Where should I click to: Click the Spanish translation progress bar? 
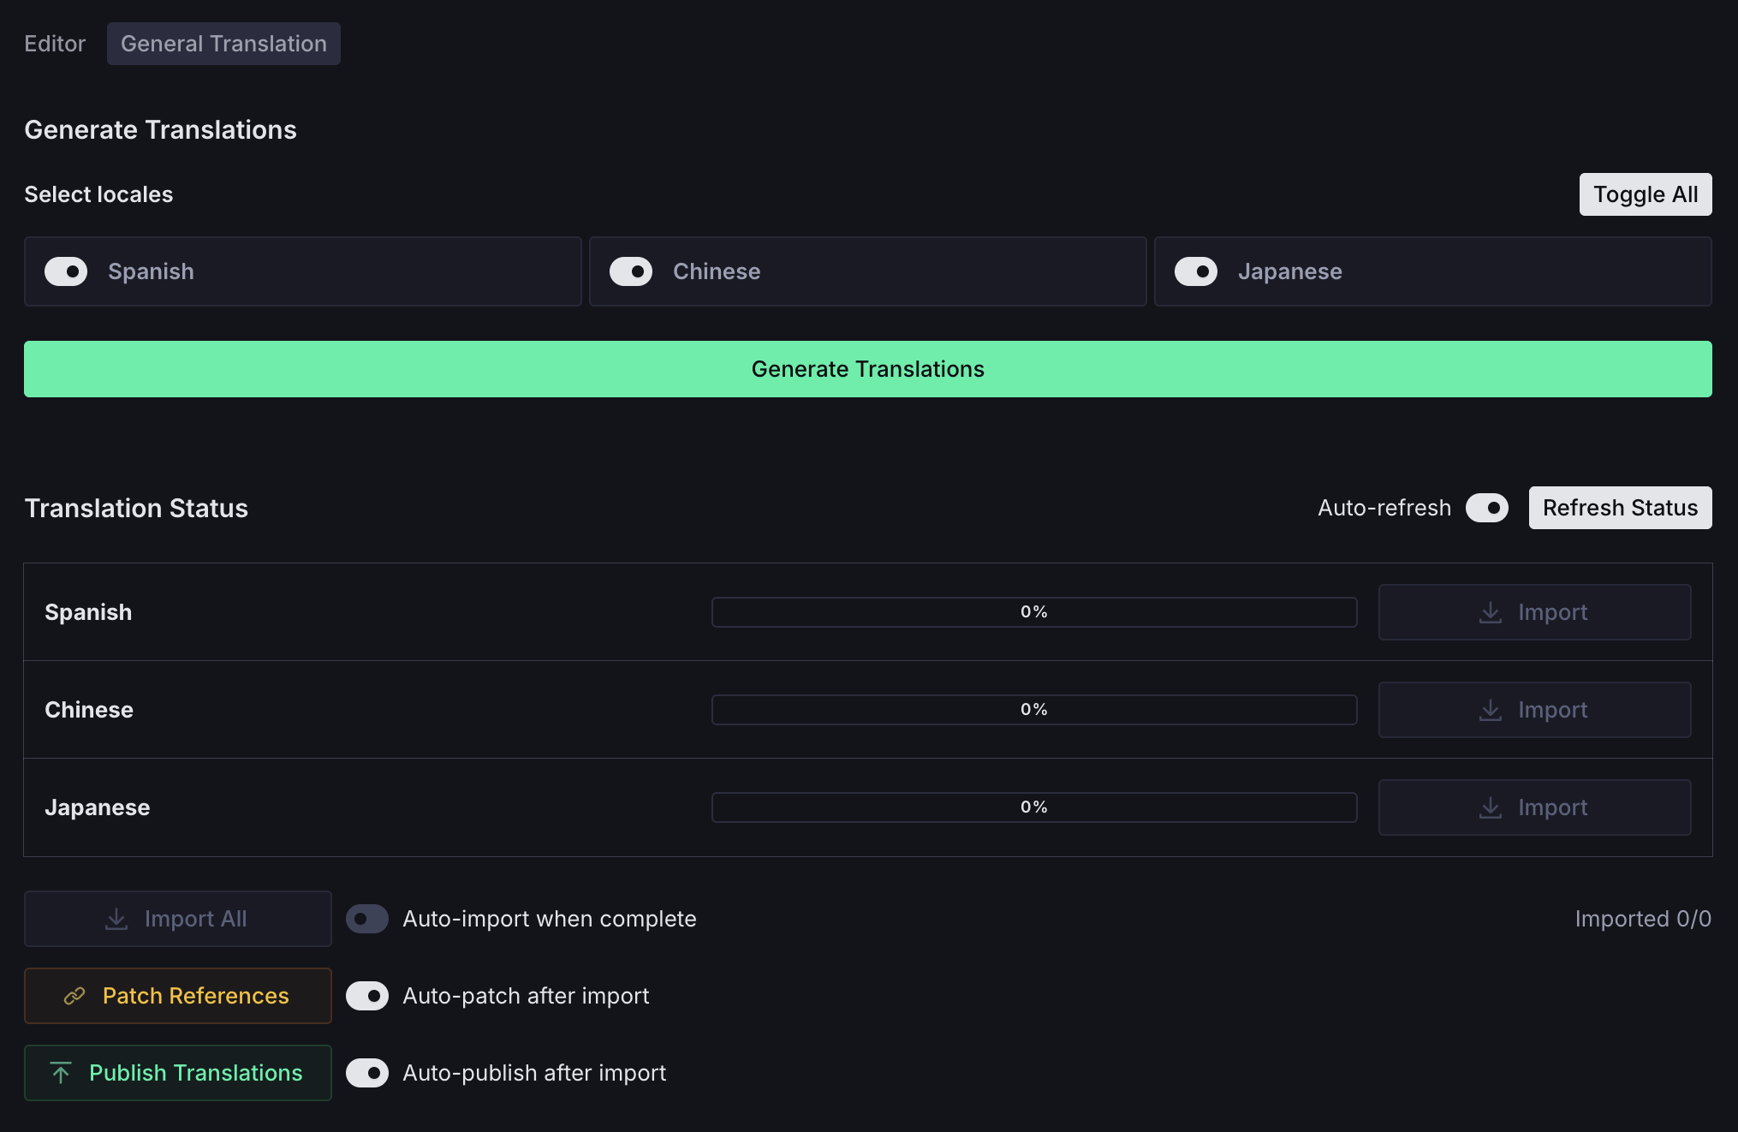click(1033, 612)
